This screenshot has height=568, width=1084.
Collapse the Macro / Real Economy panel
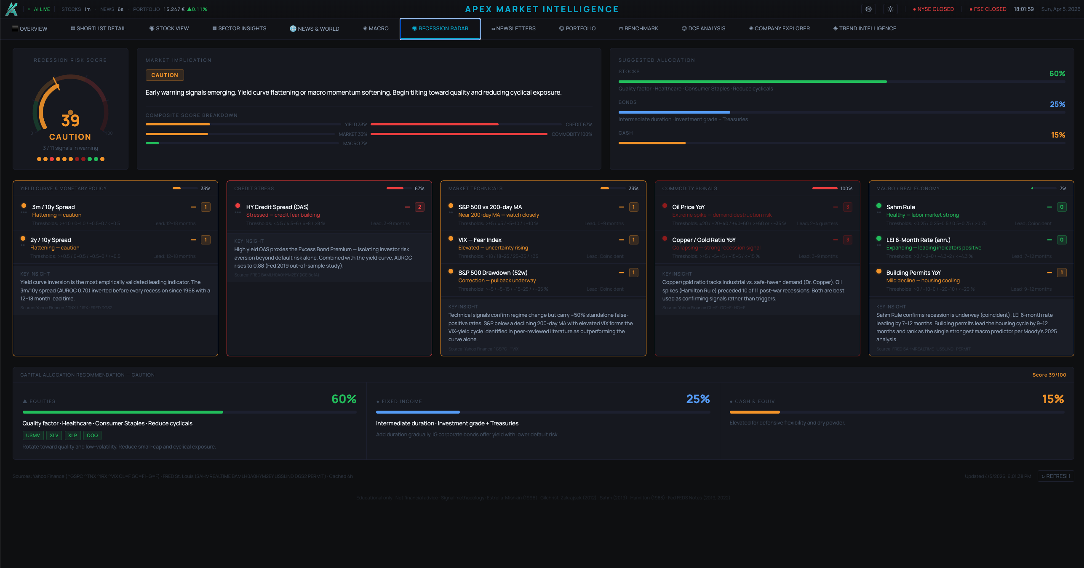coord(971,188)
